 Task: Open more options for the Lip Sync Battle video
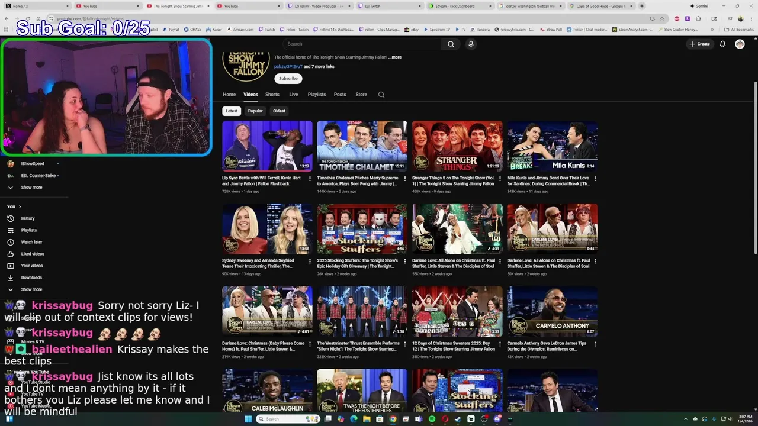[310, 179]
